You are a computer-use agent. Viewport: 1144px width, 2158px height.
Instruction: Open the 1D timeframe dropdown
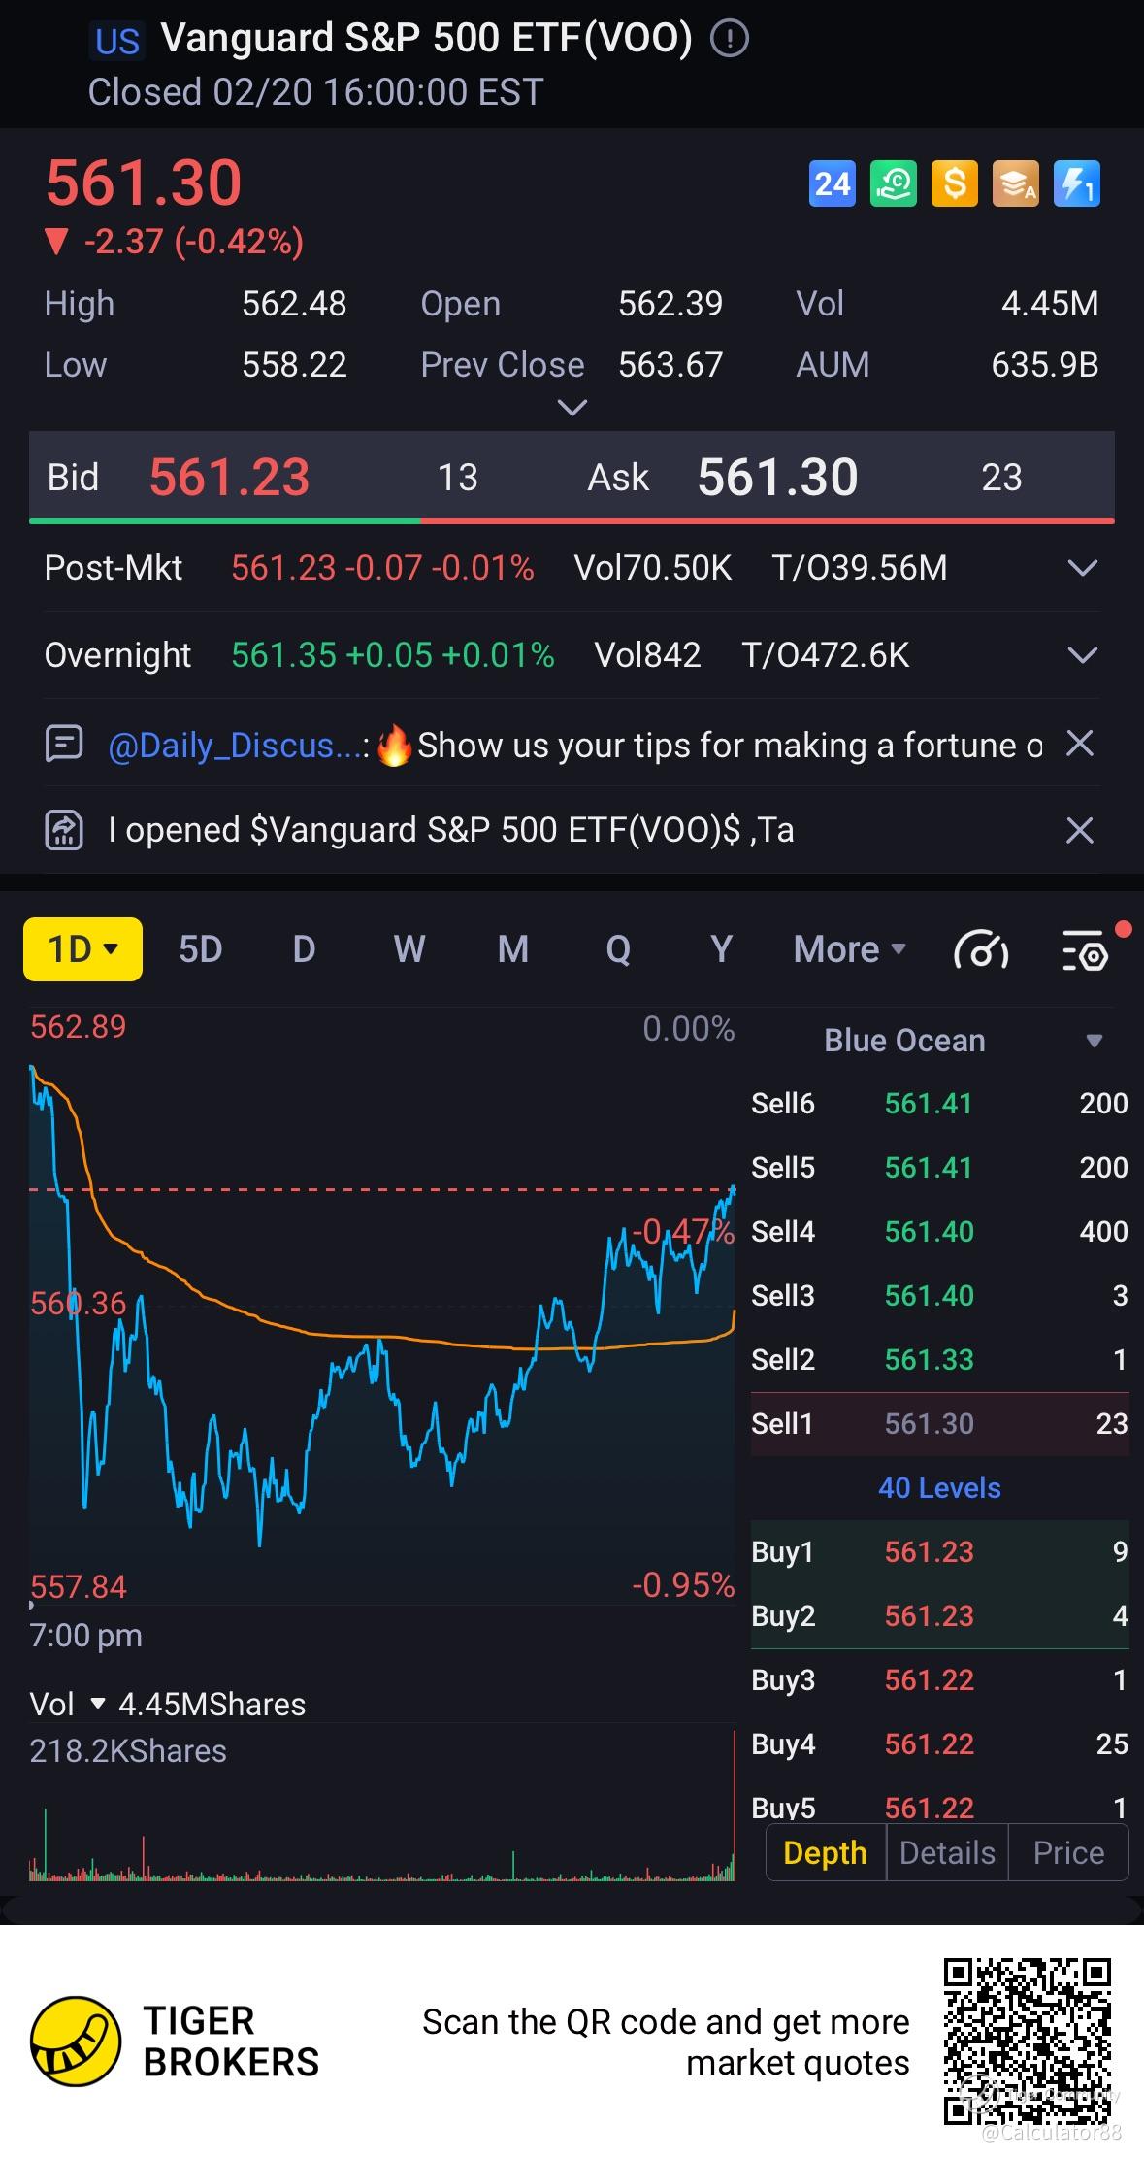click(83, 949)
